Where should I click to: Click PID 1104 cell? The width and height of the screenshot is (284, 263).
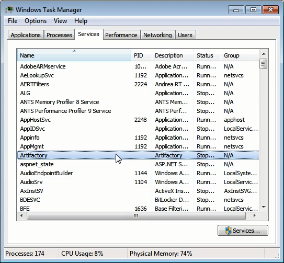click(141, 182)
